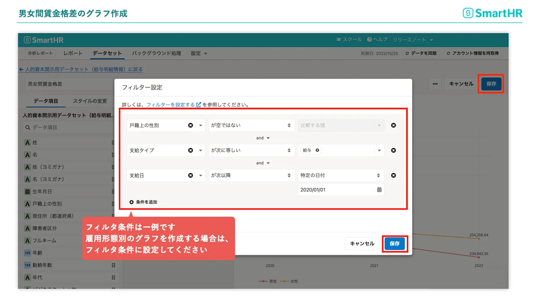Remove the 給与 value tag

(317, 150)
